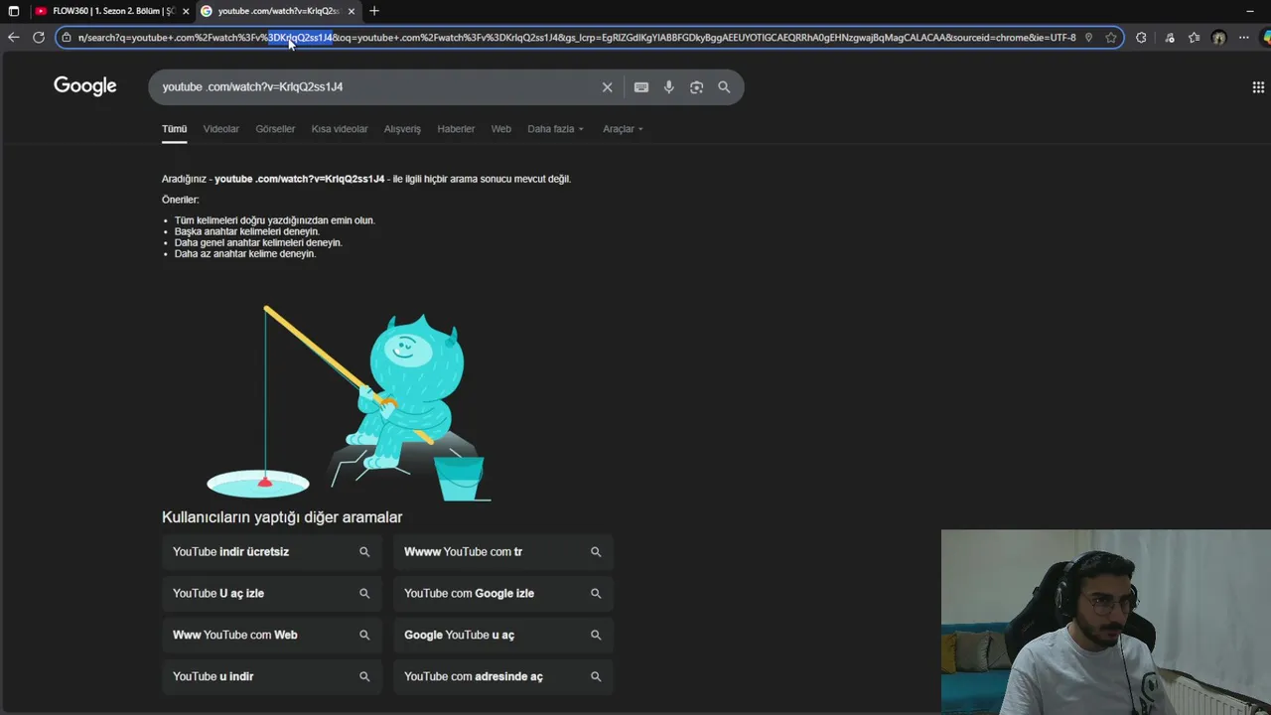Image resolution: width=1271 pixels, height=715 pixels.
Task: Switch to the Görseller tab
Action: (x=275, y=129)
